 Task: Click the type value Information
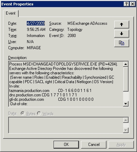[x=36, y=36]
